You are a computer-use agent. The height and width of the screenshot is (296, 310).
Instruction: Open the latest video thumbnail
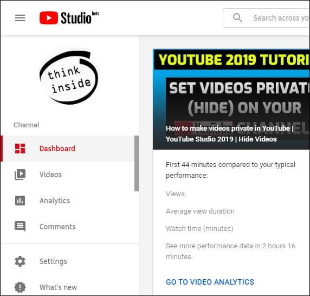[x=231, y=99]
